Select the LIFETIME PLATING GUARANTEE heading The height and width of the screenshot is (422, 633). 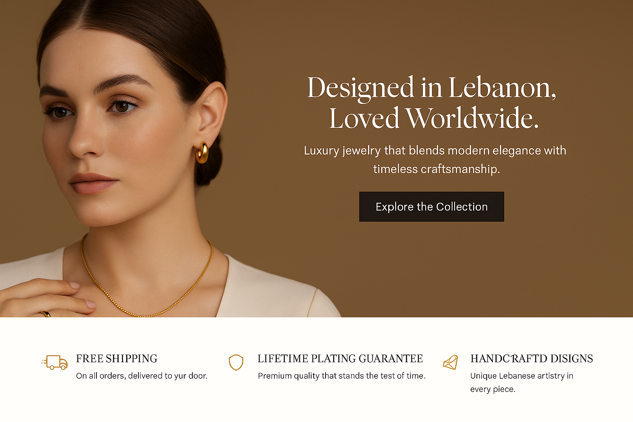[x=340, y=359]
